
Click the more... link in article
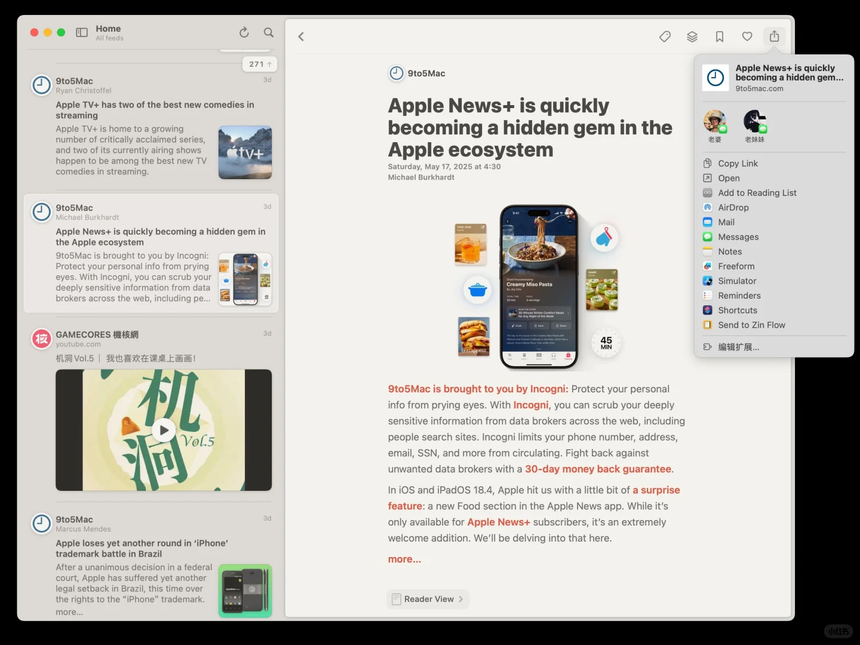coord(404,560)
